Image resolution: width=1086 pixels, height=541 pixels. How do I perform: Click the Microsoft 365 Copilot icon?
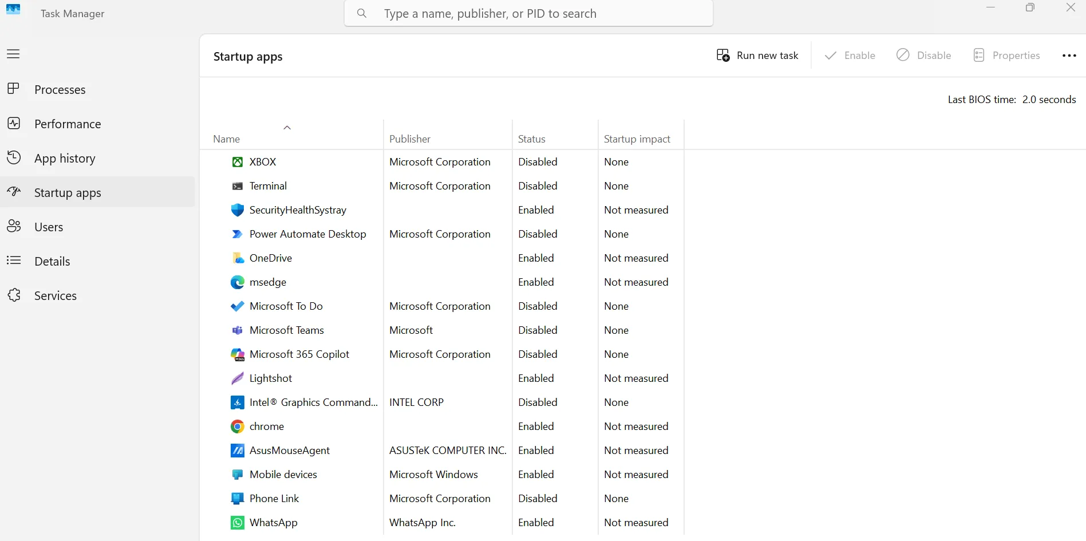(x=238, y=354)
